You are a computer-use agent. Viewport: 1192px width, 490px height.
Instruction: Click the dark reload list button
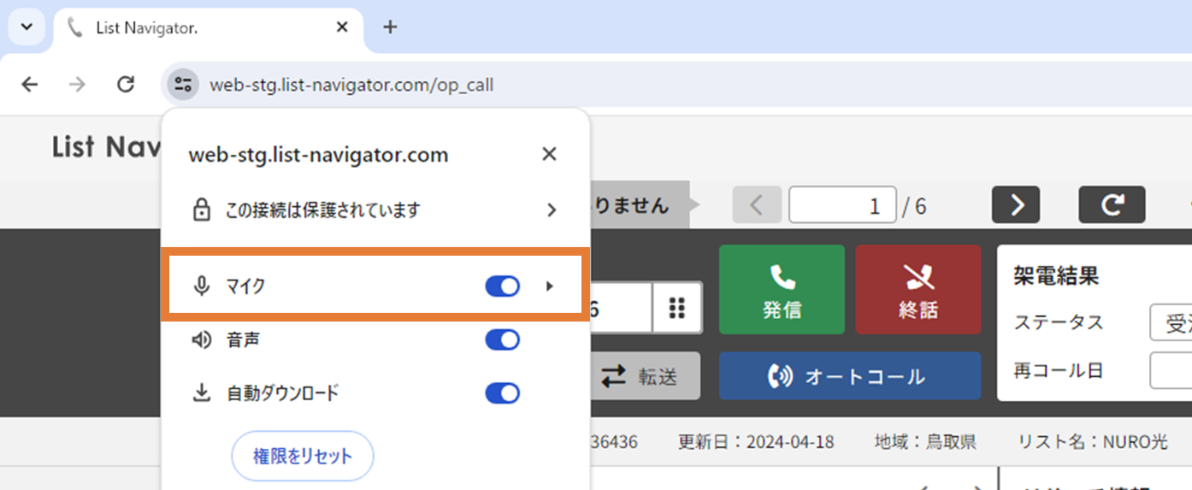pyautogui.click(x=1111, y=205)
